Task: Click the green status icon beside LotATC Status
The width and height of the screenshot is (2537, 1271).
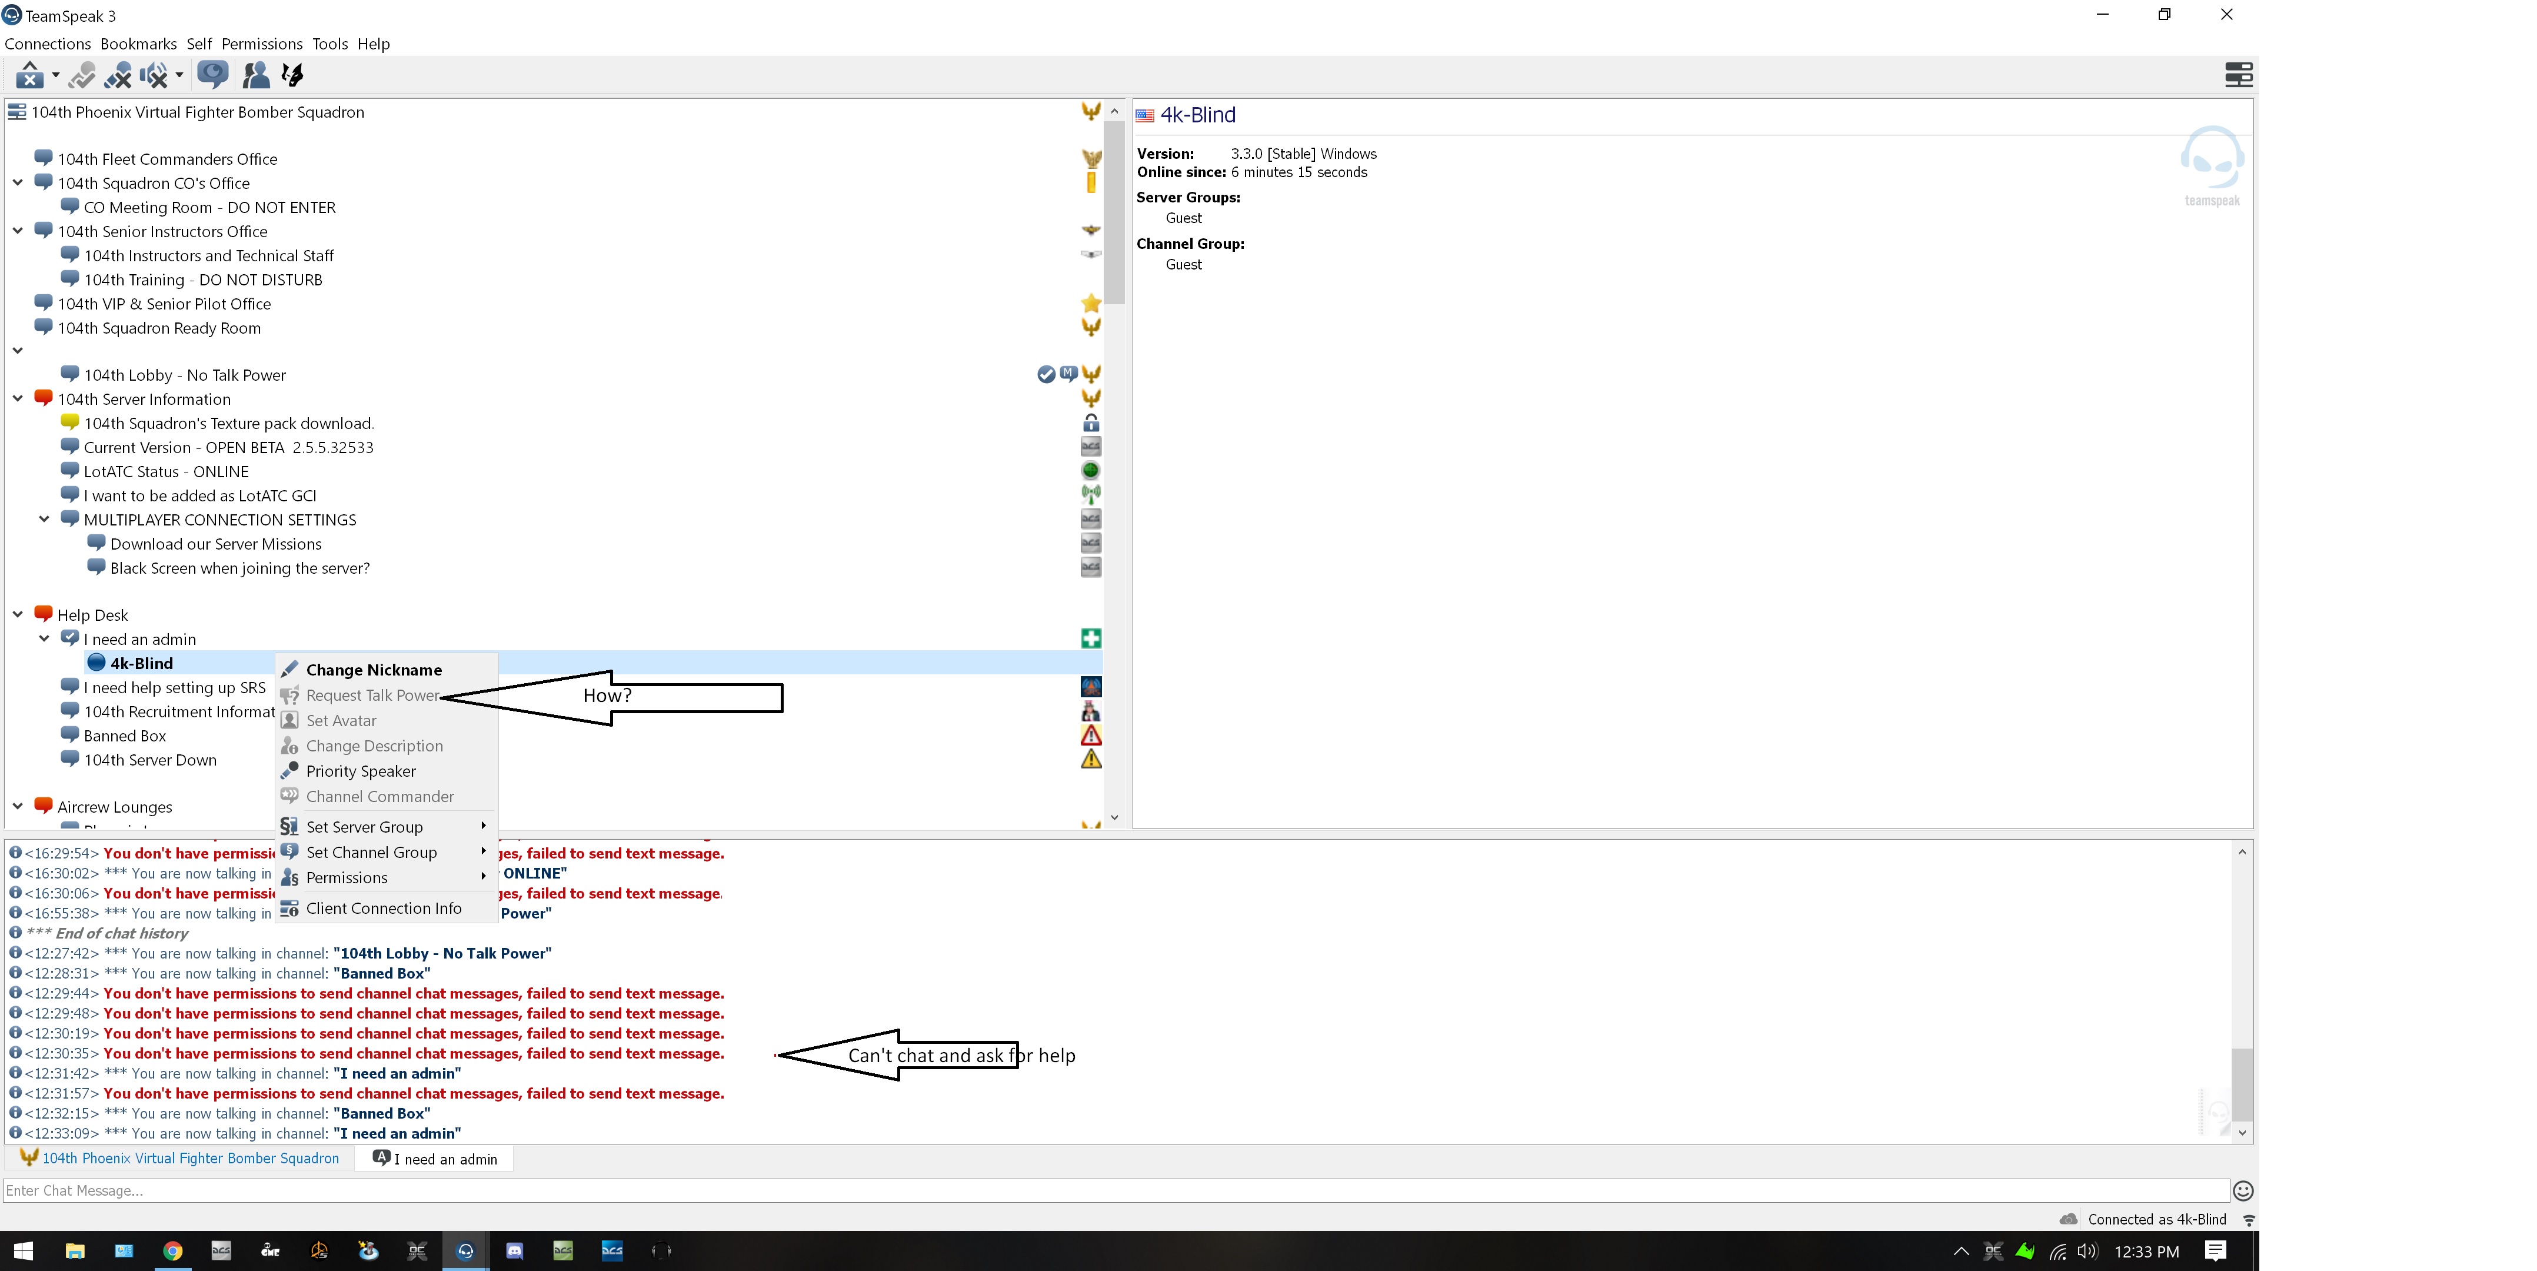Action: pyautogui.click(x=1090, y=471)
